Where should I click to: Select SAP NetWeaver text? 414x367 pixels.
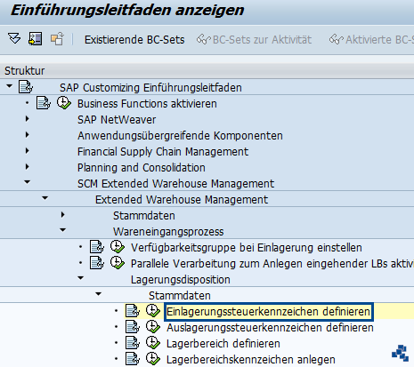(x=117, y=120)
